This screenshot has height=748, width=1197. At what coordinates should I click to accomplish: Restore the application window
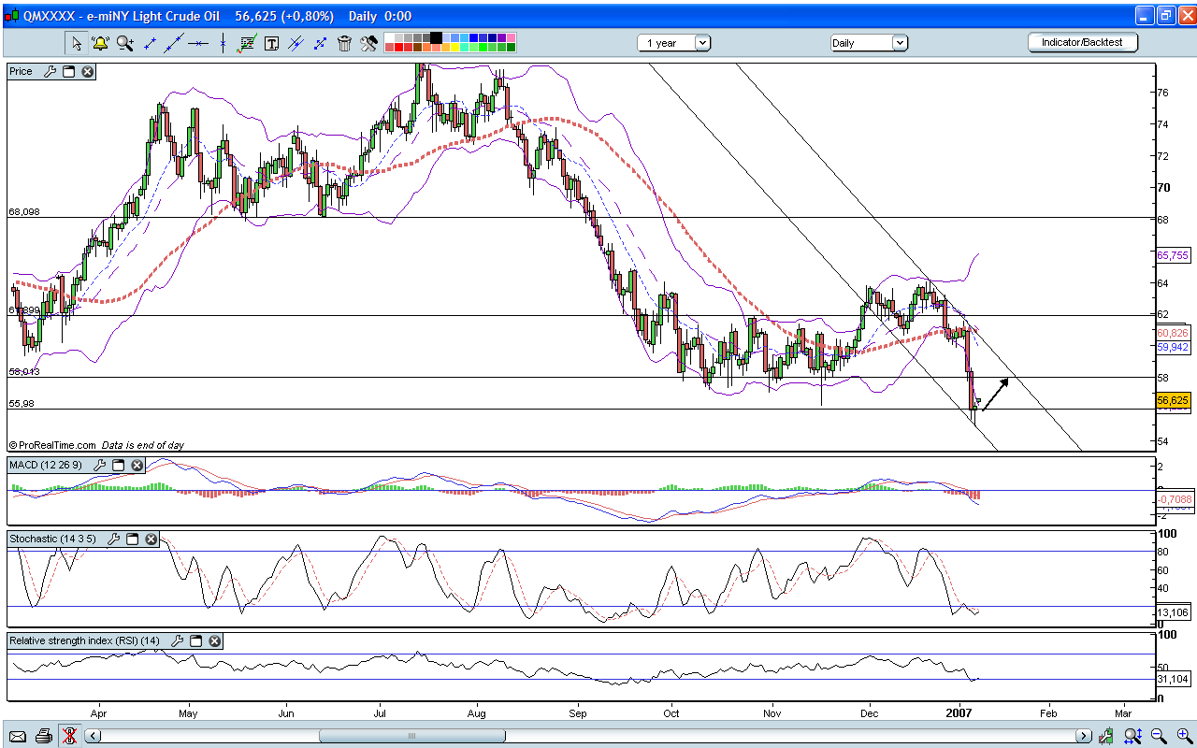pyautogui.click(x=1165, y=16)
